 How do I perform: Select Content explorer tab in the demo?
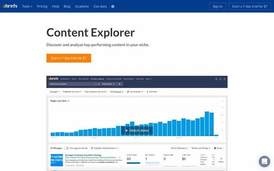tap(97, 79)
